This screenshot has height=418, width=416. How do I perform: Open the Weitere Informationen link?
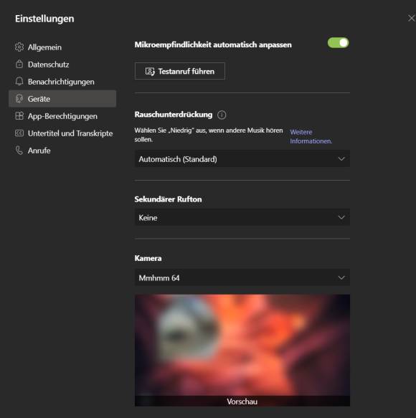point(311,136)
